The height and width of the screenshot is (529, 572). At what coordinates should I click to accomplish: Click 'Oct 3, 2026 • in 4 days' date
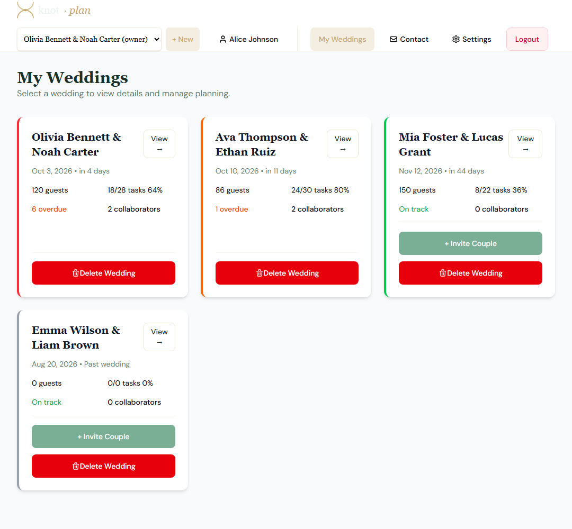point(71,171)
